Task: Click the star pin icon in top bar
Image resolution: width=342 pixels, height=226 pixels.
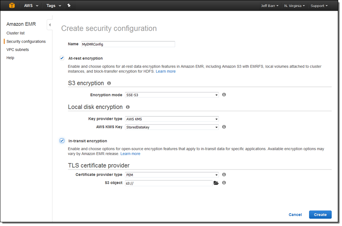Action: 69,6
